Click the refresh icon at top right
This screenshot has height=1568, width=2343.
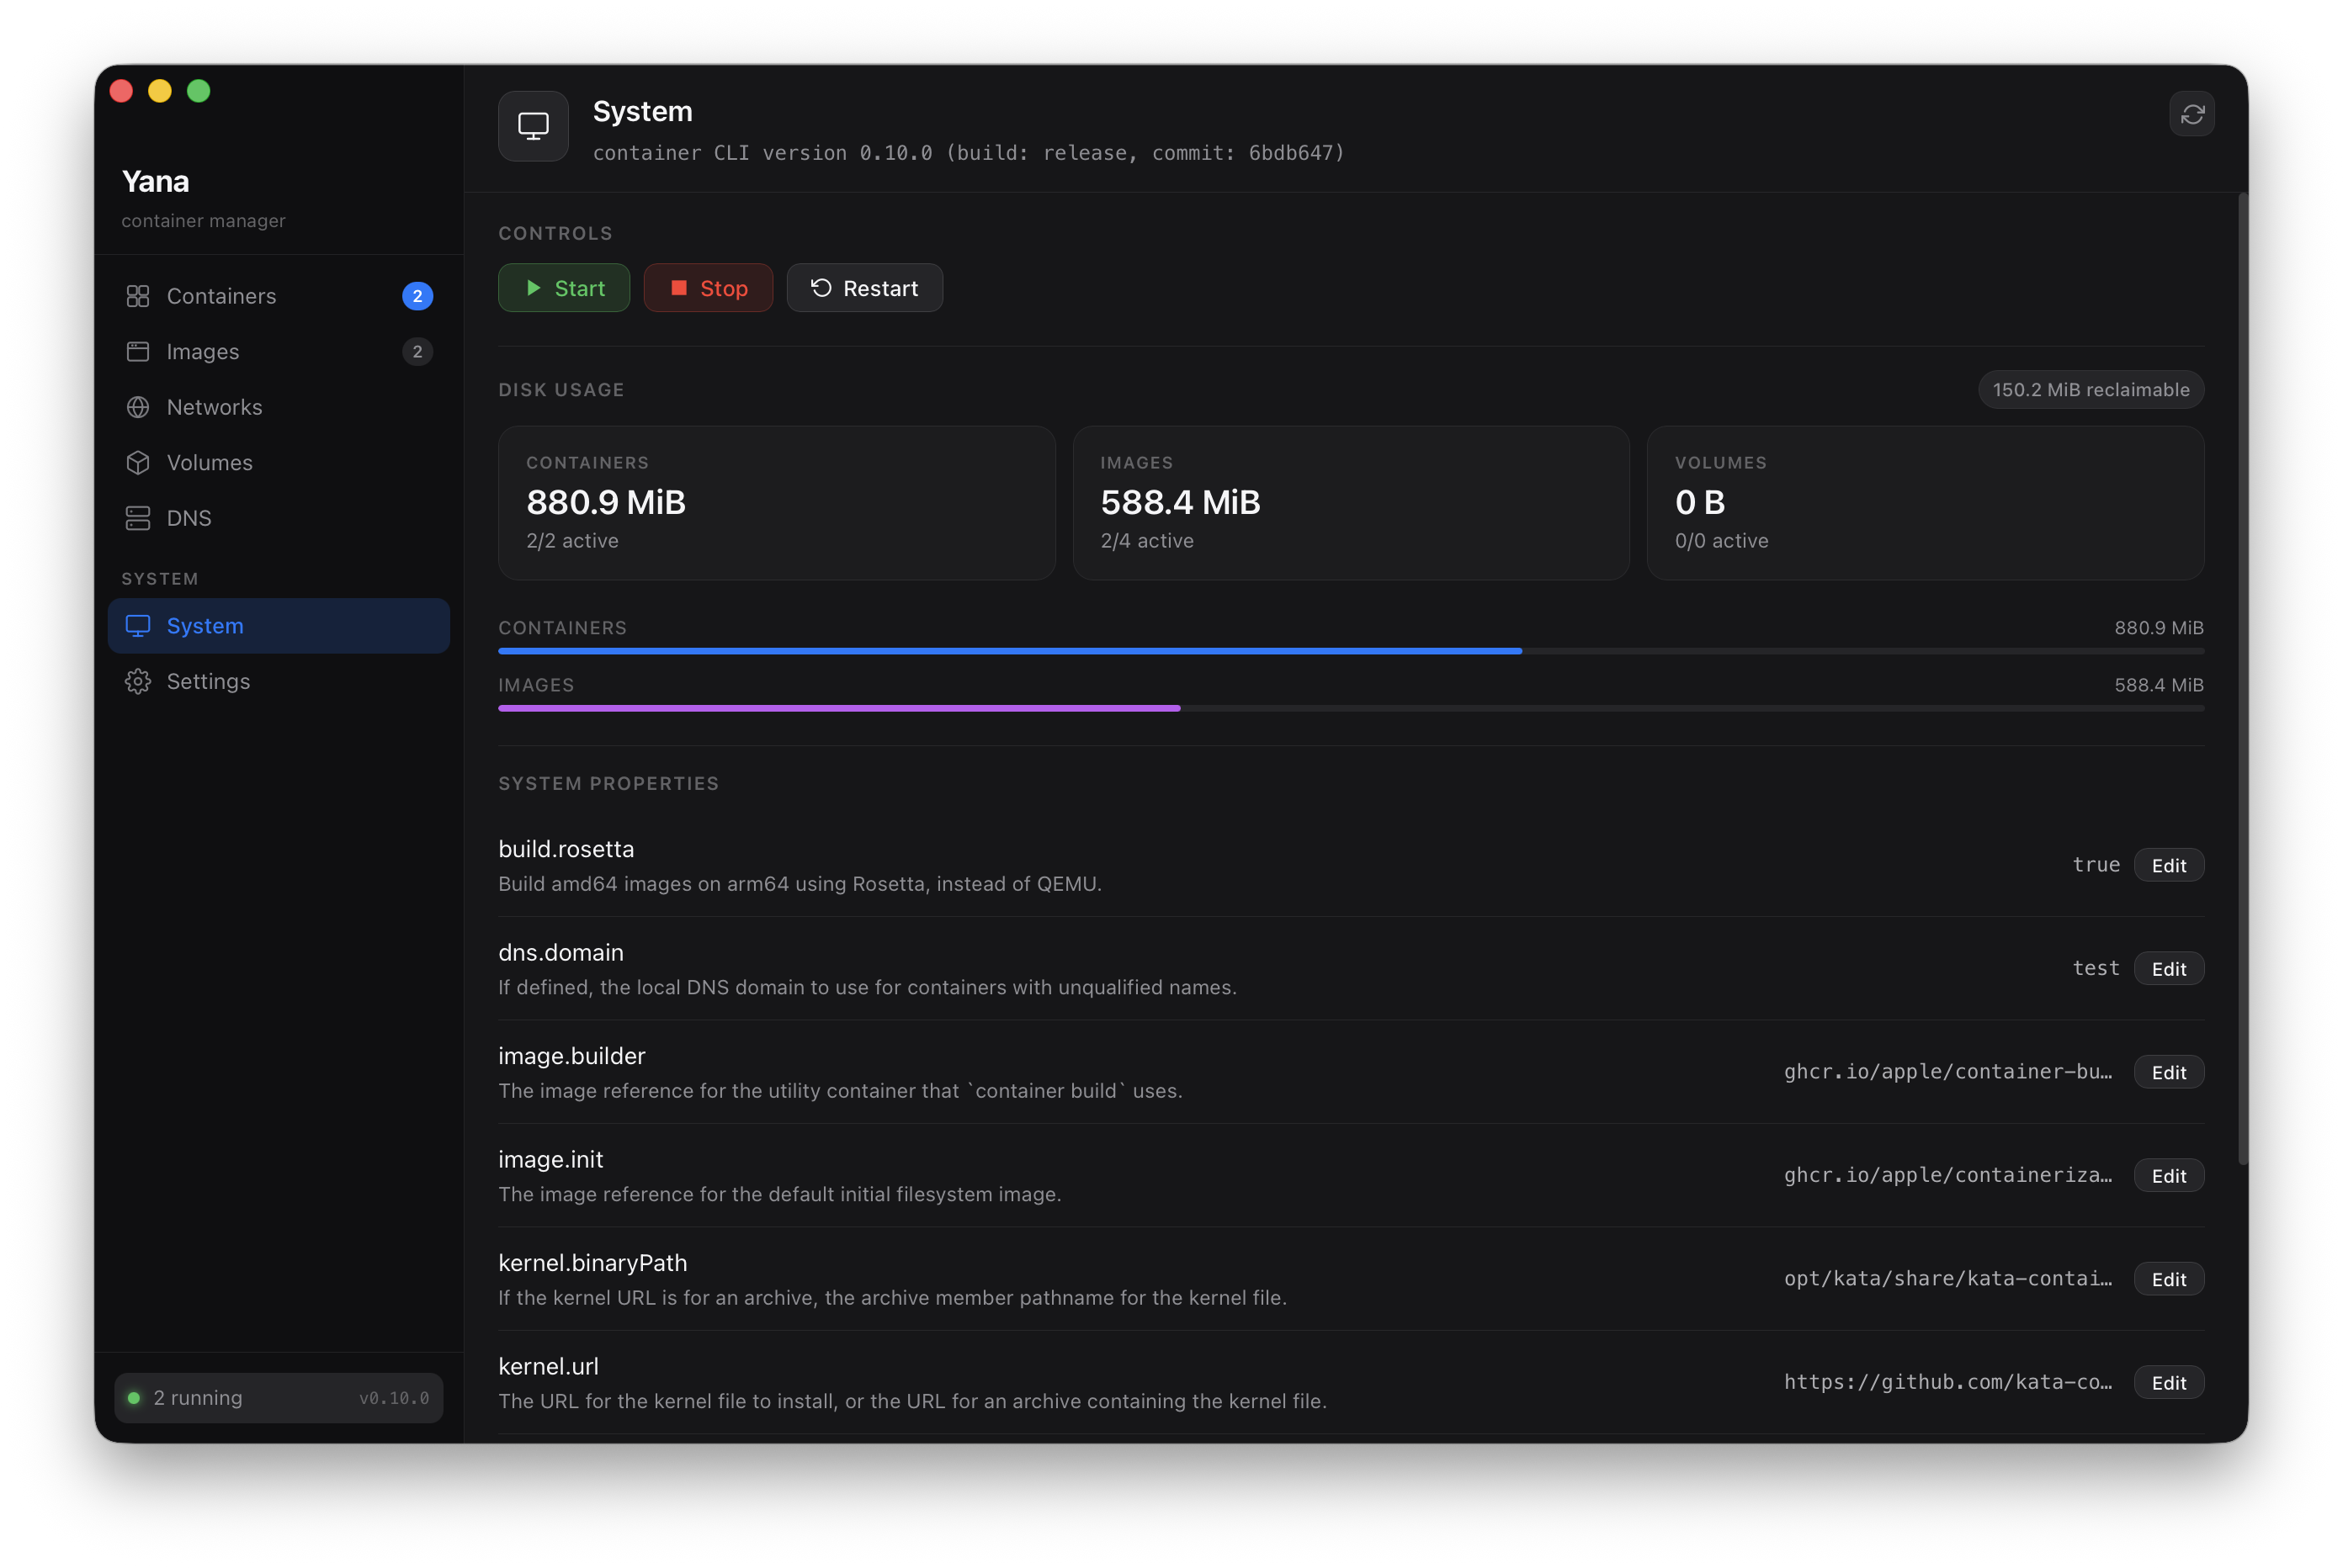pyautogui.click(x=2192, y=114)
